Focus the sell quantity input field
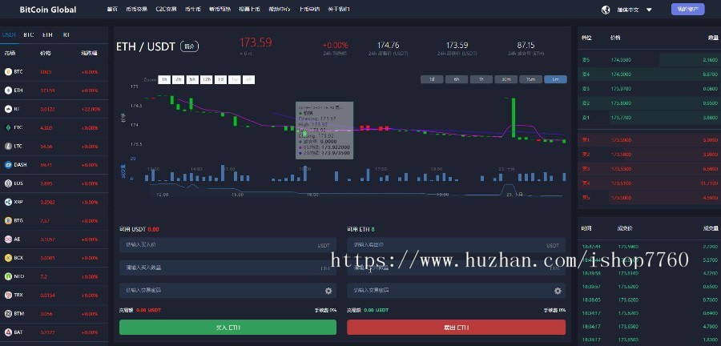The width and height of the screenshot is (721, 346). click(x=456, y=268)
